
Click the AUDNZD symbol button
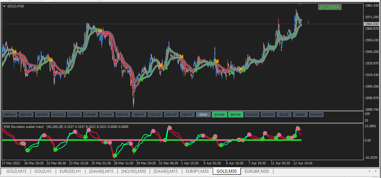coord(268,115)
